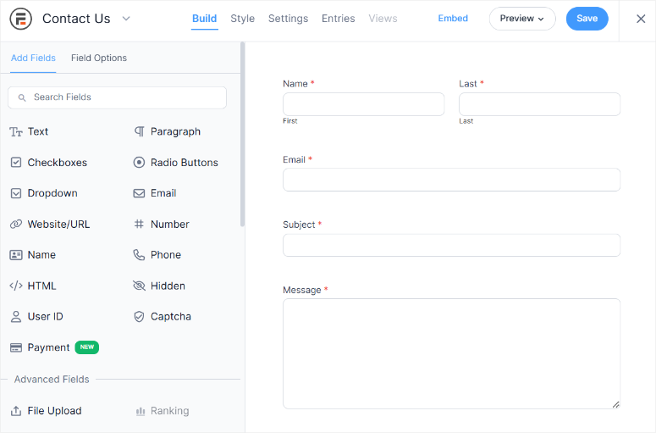Click the Message textarea resize handle
Screen dimensions: 656x433
[616, 404]
